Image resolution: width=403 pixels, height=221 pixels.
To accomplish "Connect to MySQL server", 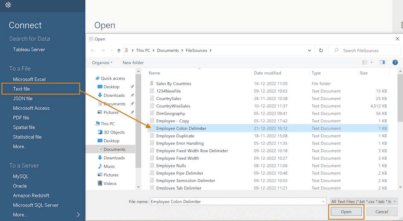I will pyautogui.click(x=20, y=176).
